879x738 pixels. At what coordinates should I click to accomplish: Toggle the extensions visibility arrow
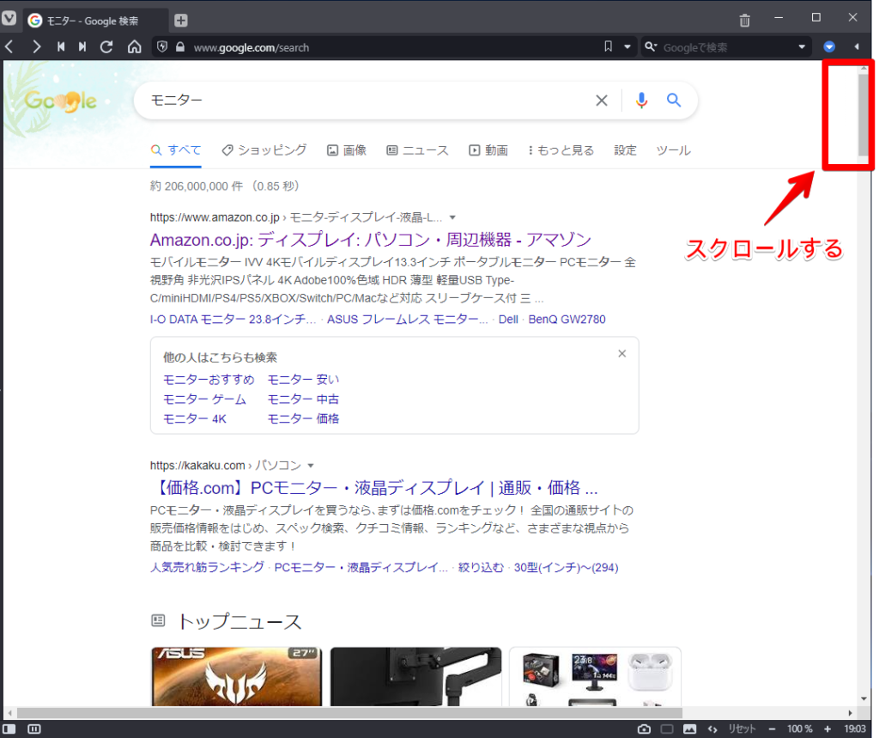[x=857, y=46]
